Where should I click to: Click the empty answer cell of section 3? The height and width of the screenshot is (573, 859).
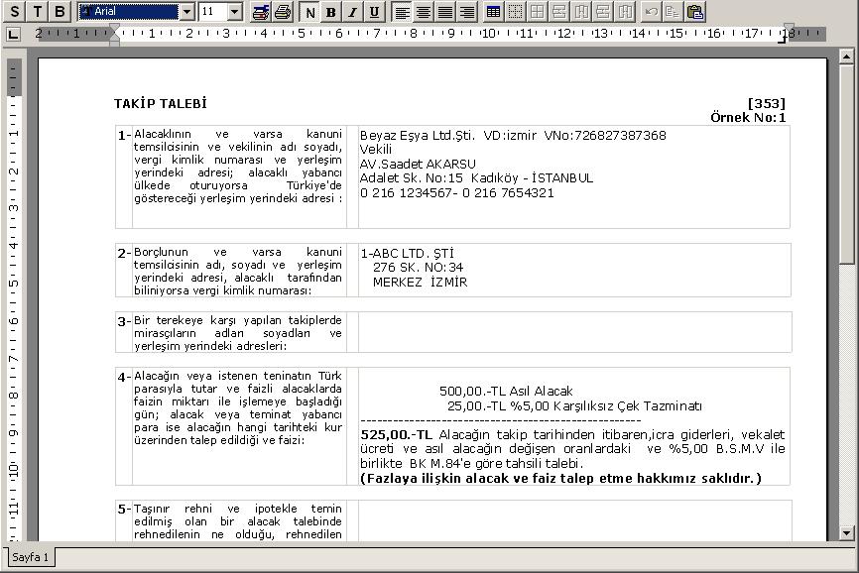[x=574, y=332]
